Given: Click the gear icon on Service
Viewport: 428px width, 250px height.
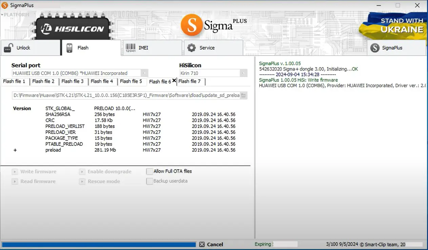Looking at the screenshot, I should tap(191, 48).
